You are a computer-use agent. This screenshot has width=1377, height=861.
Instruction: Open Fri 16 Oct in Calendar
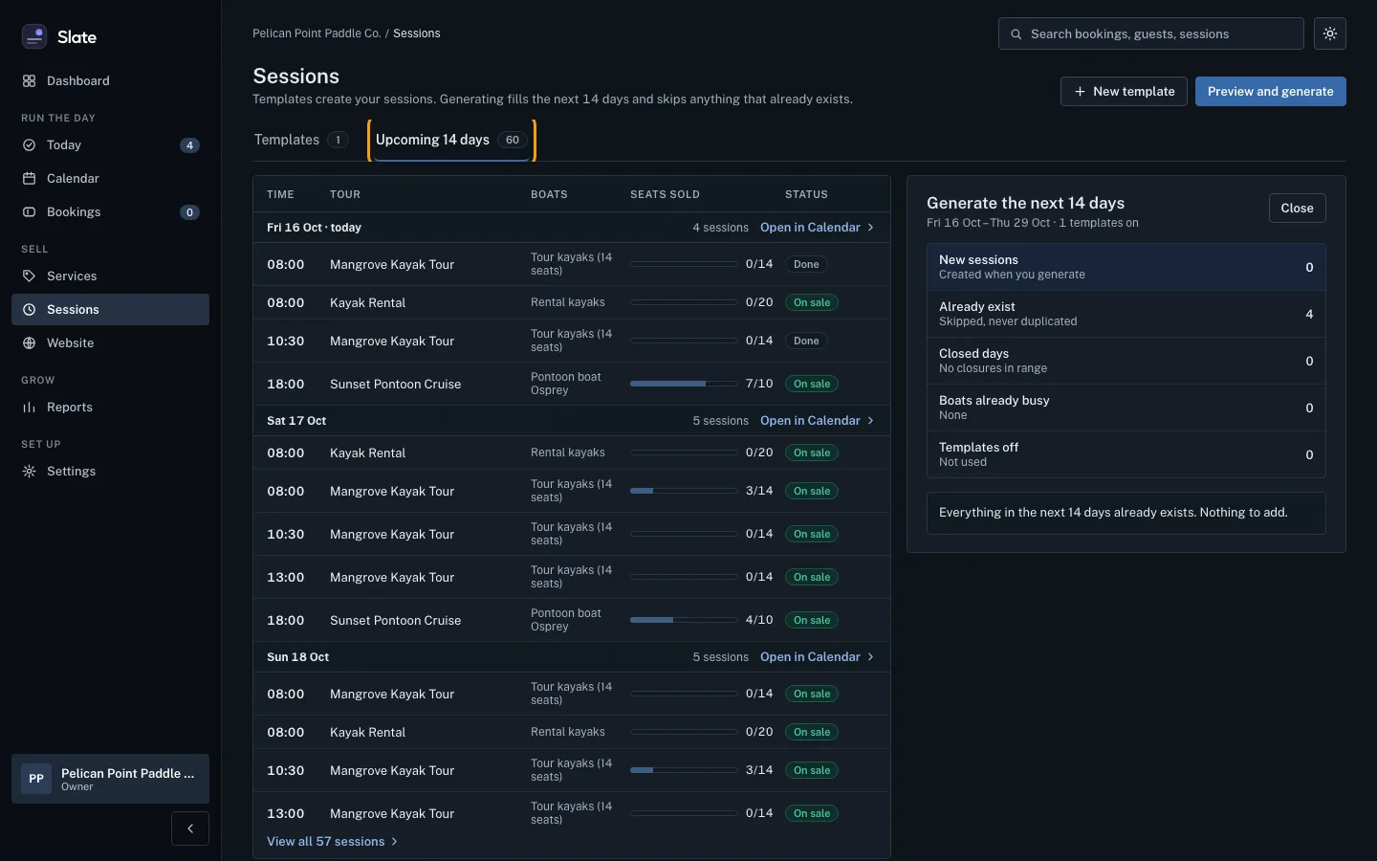(817, 228)
